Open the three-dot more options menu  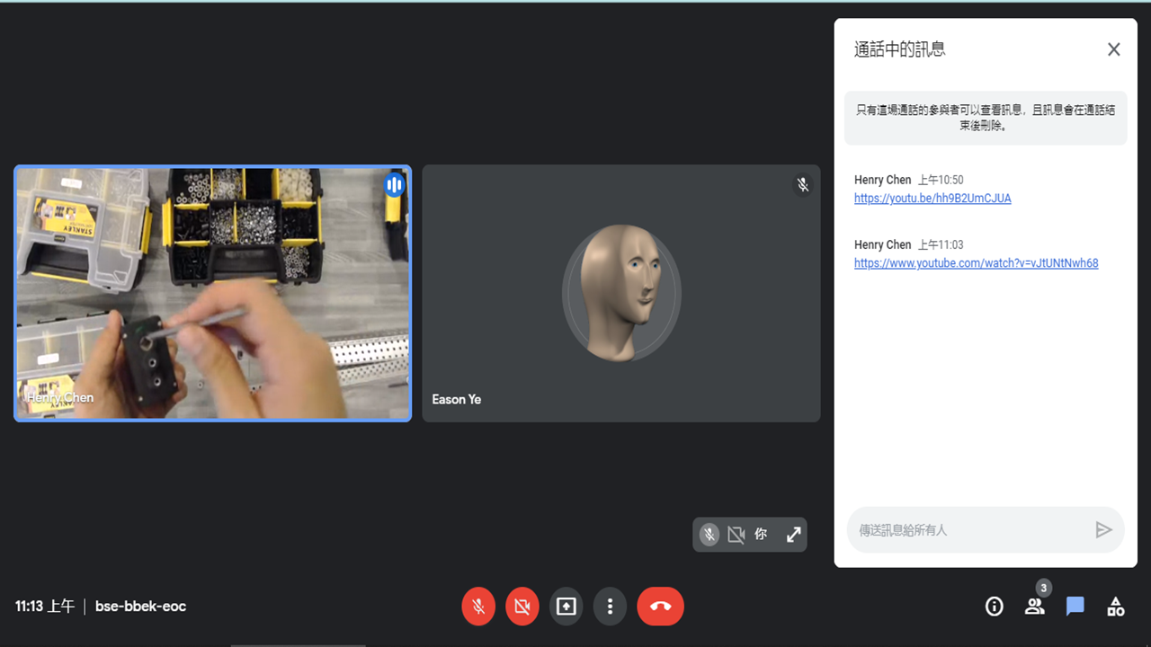pyautogui.click(x=610, y=607)
